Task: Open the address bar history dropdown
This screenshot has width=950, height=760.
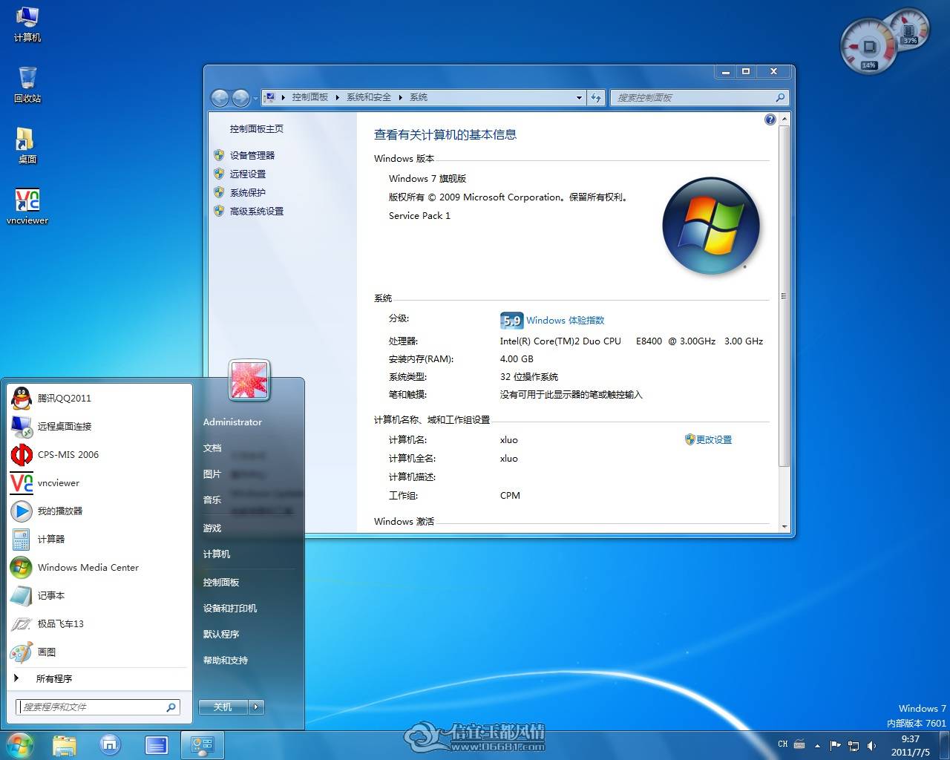Action: tap(580, 97)
